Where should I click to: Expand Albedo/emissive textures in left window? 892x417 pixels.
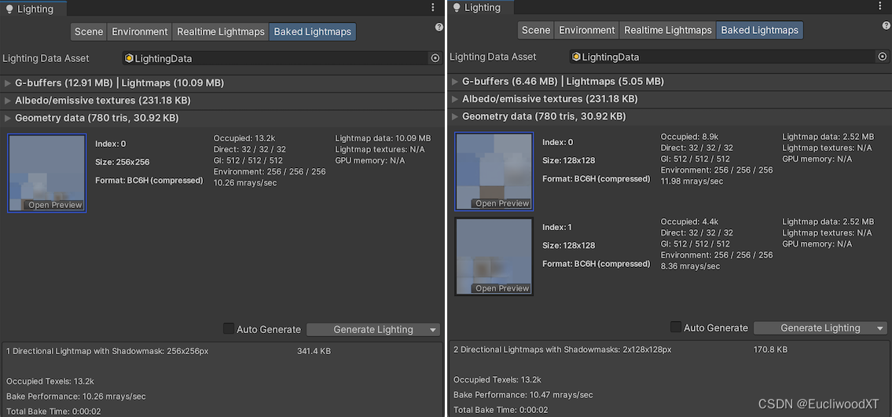coord(8,101)
